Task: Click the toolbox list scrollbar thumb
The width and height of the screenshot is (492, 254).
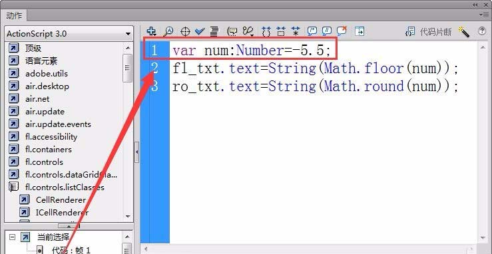Action: click(x=128, y=68)
